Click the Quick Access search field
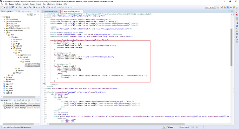Screen dimensions: 239x129 coord(210,7)
